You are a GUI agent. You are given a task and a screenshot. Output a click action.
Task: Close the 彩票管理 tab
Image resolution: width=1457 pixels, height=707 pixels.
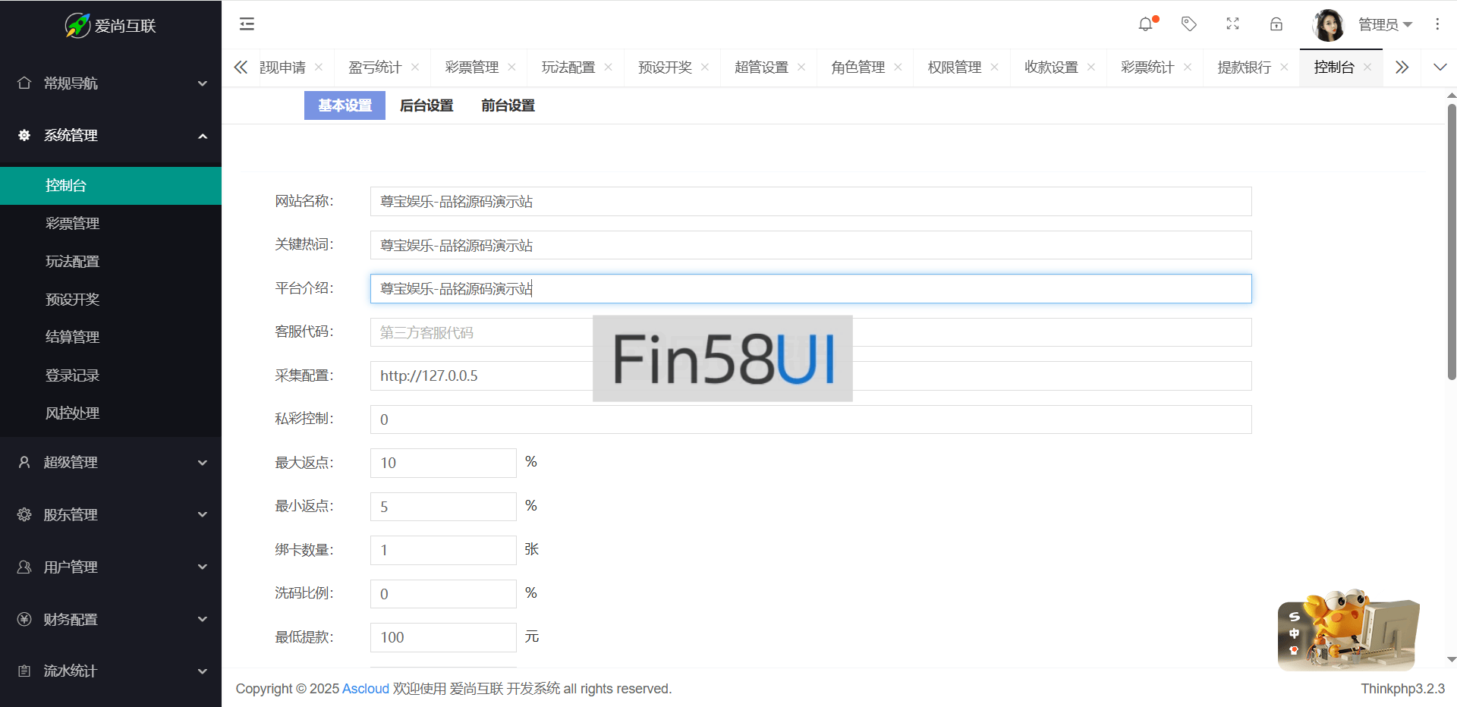click(512, 68)
